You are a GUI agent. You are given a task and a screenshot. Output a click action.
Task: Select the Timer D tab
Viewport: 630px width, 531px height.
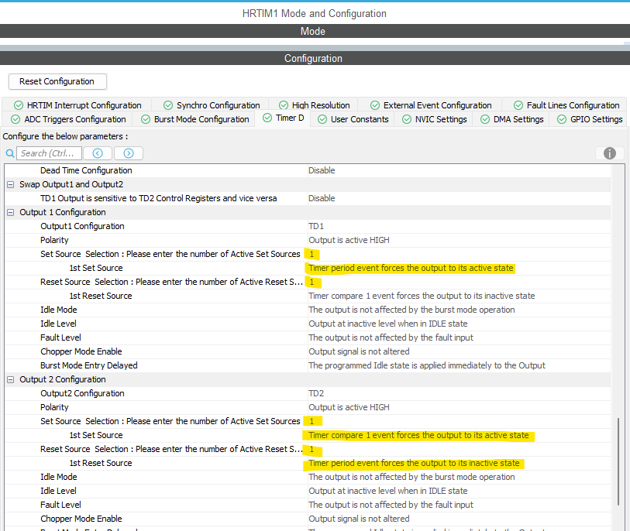point(284,118)
